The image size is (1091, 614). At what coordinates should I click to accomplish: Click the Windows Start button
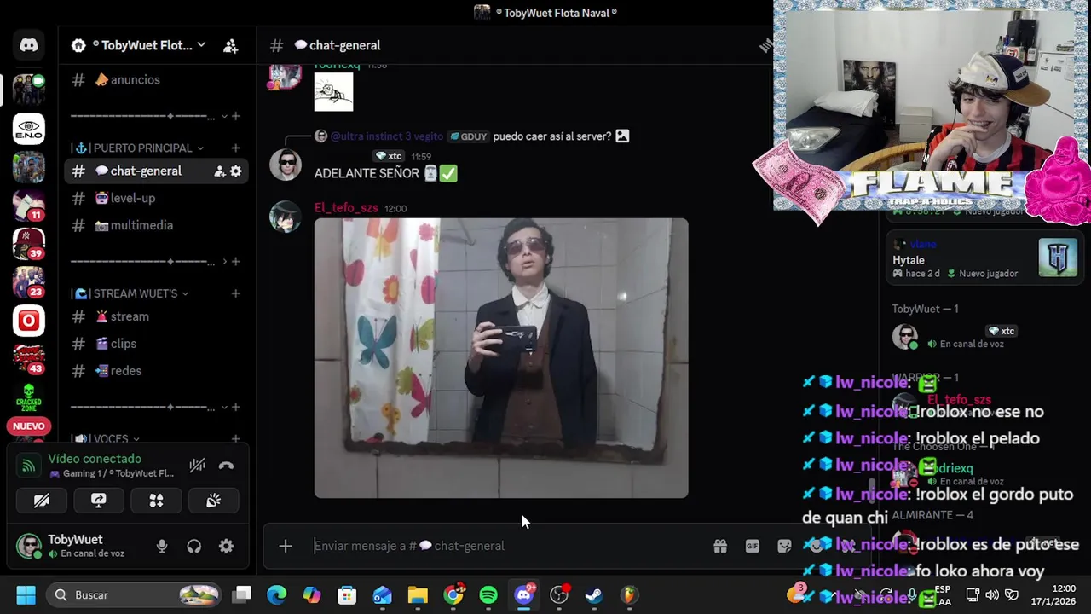(26, 595)
